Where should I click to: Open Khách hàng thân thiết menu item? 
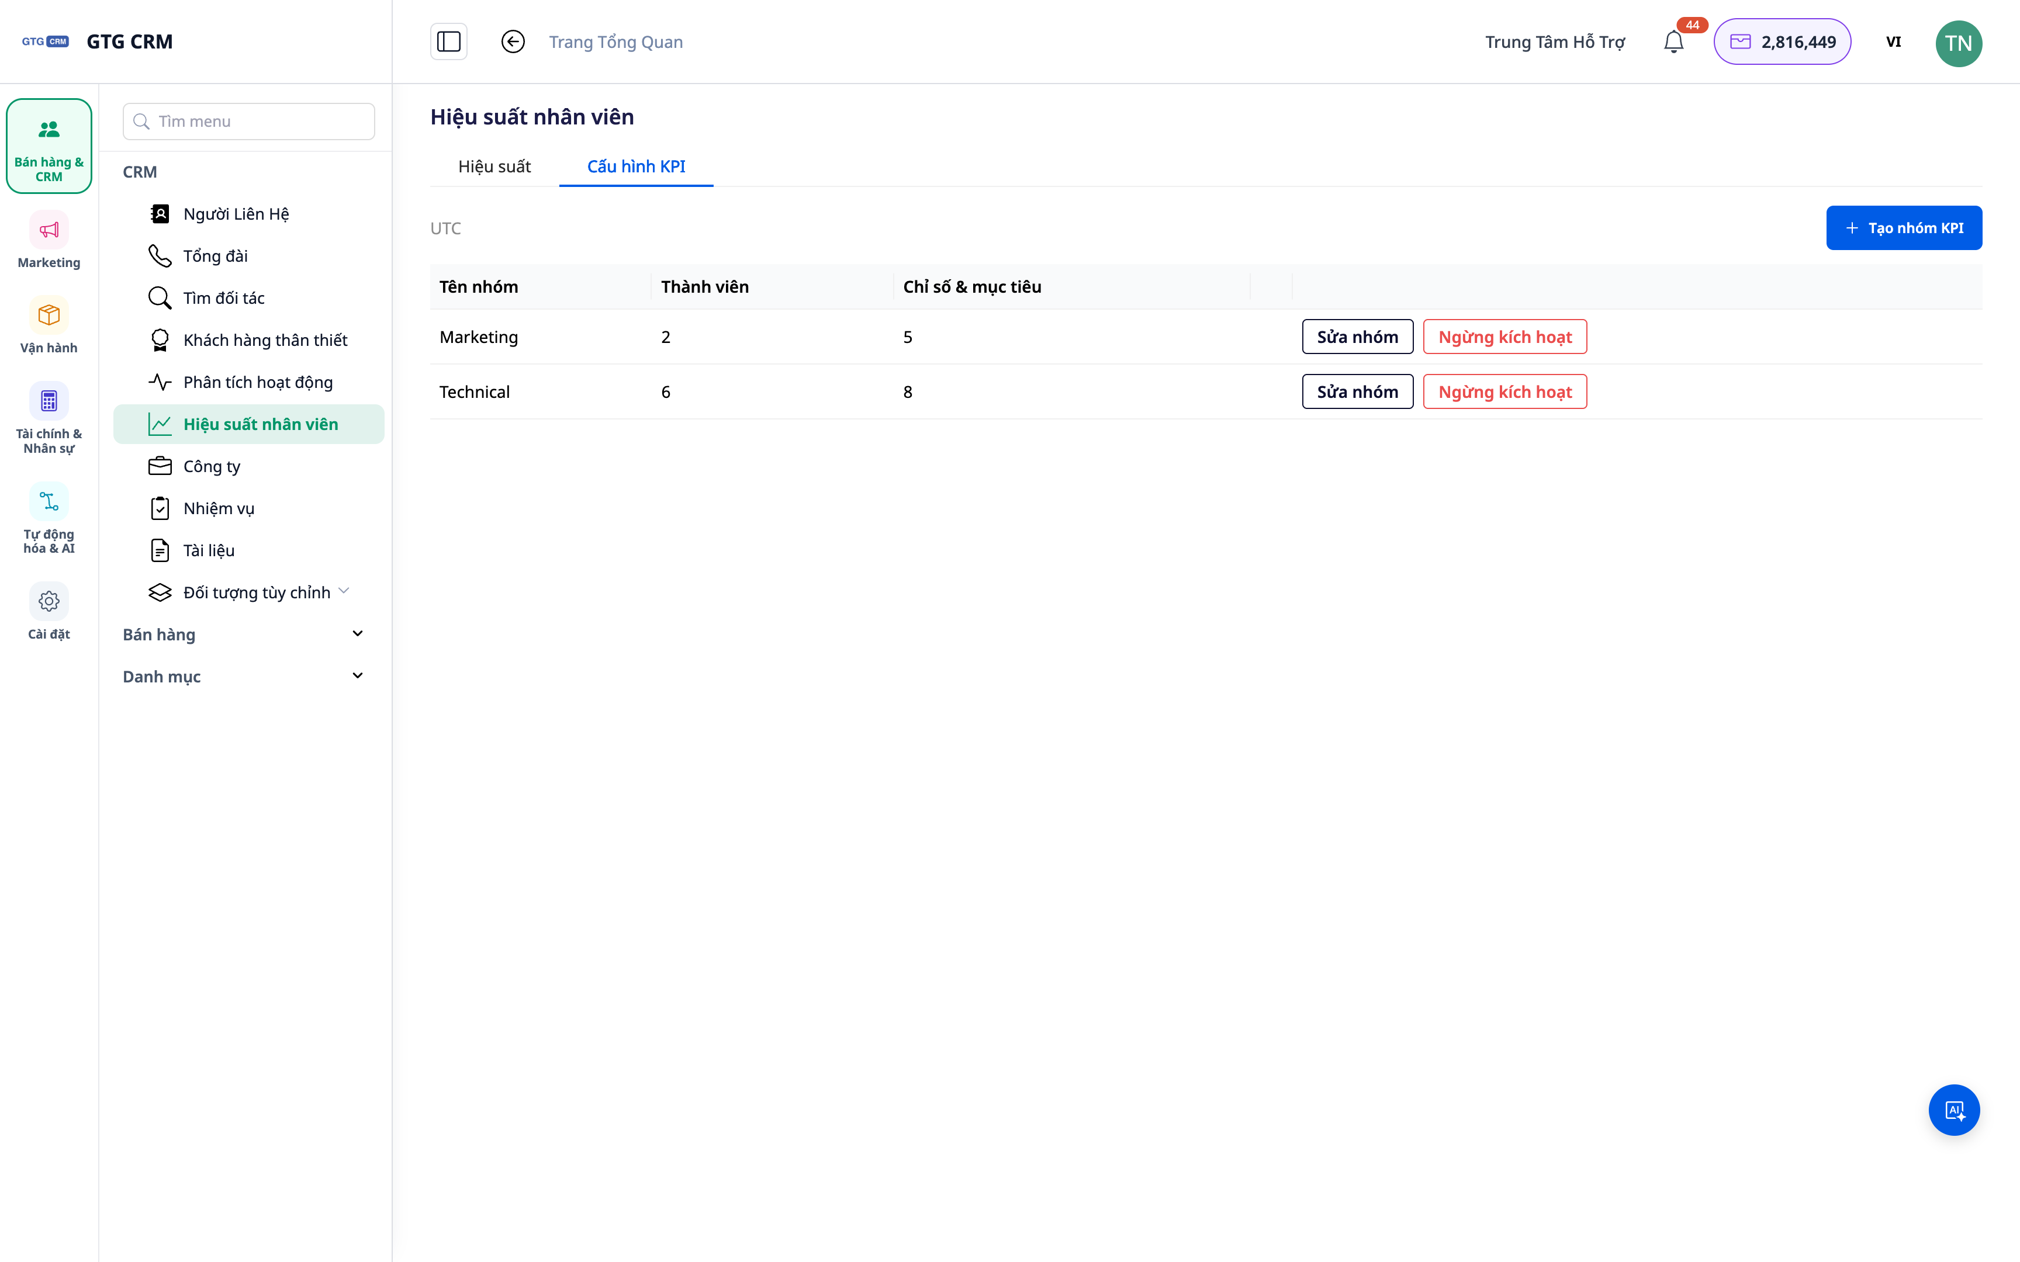pos(248,339)
